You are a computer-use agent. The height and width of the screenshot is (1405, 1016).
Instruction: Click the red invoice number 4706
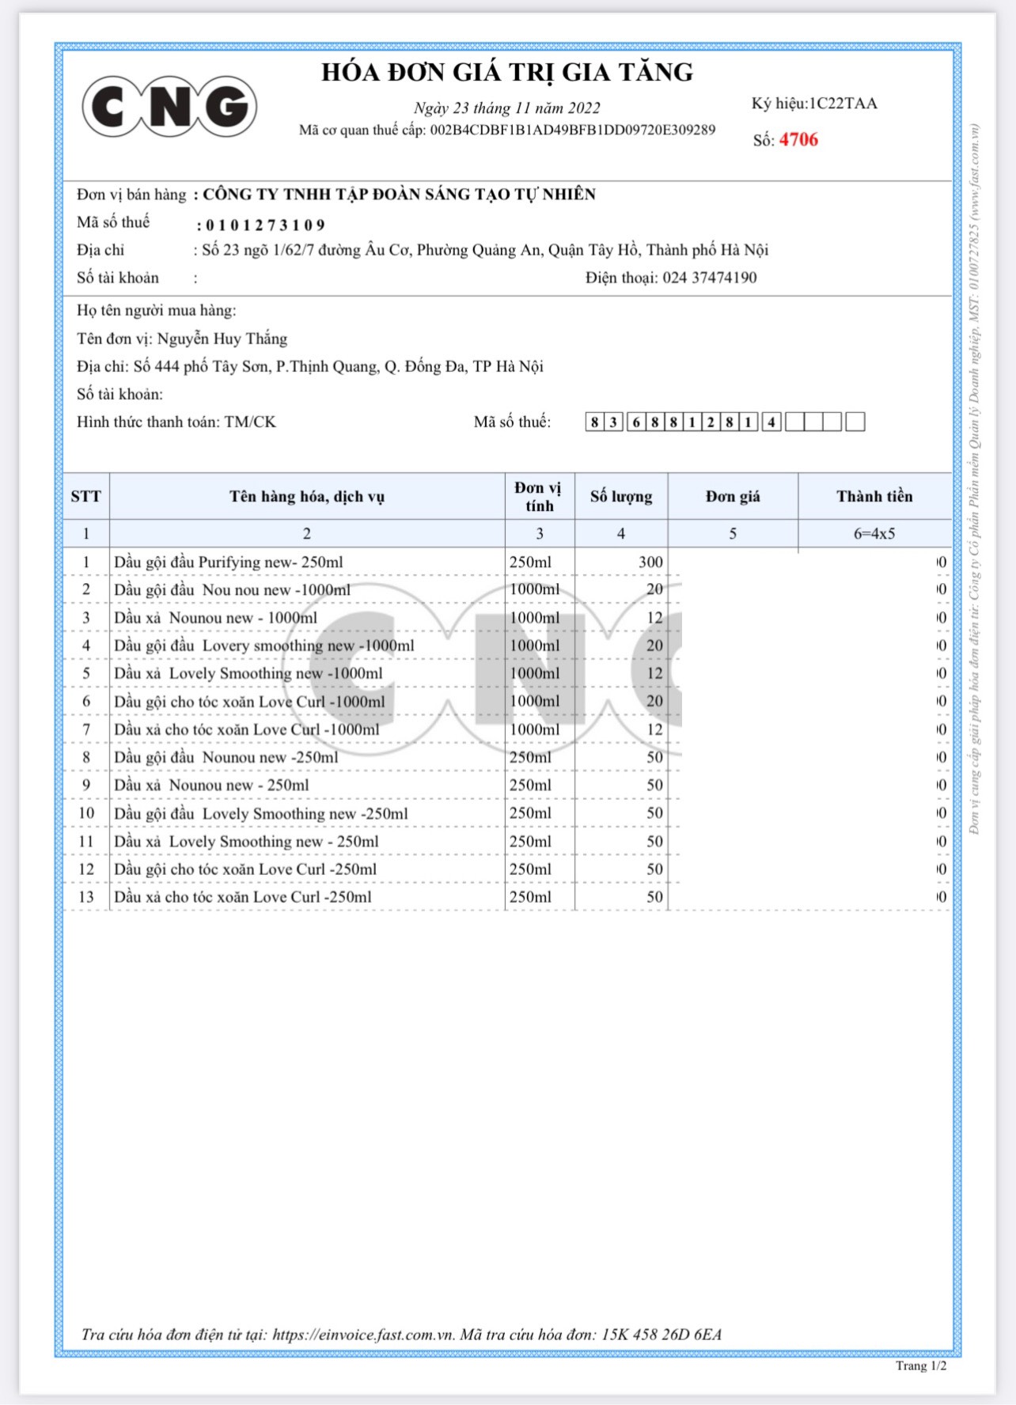[x=798, y=140]
